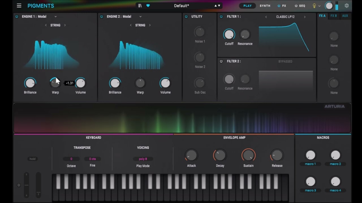Select the FX B tab
This screenshot has width=362, height=203.
point(334,16)
